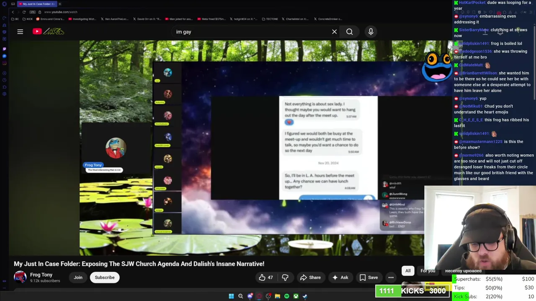Open the Ask AI button
536x301 pixels.
pos(340,278)
